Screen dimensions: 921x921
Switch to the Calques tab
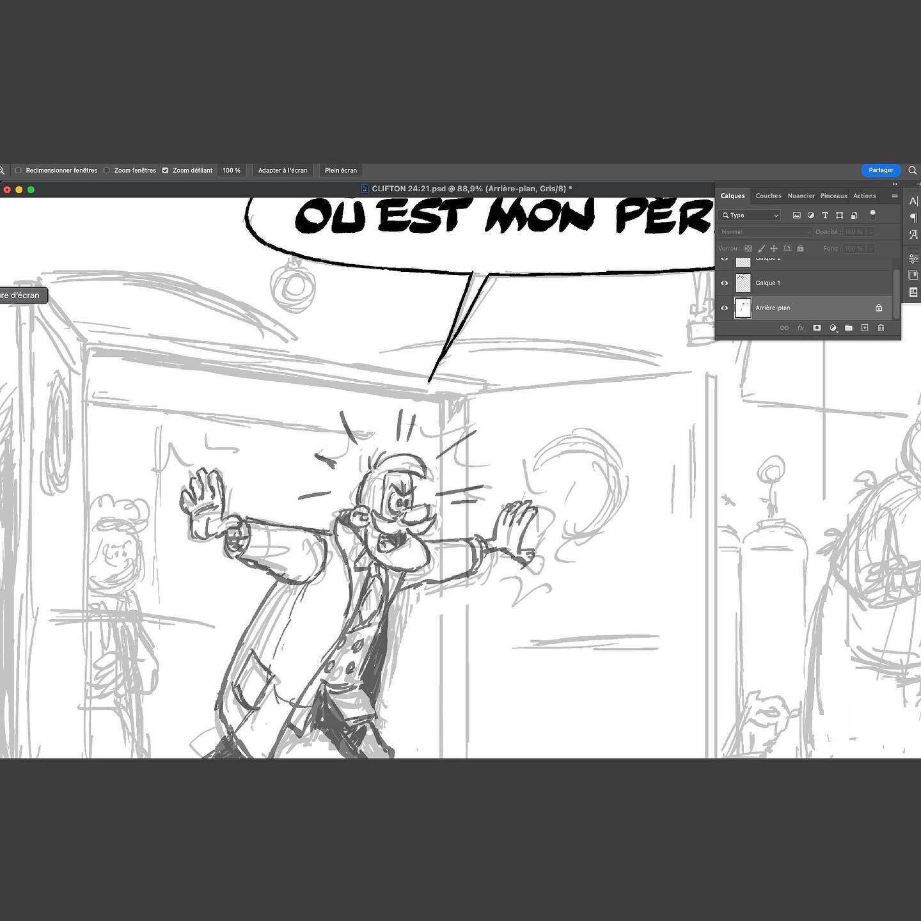coord(733,196)
